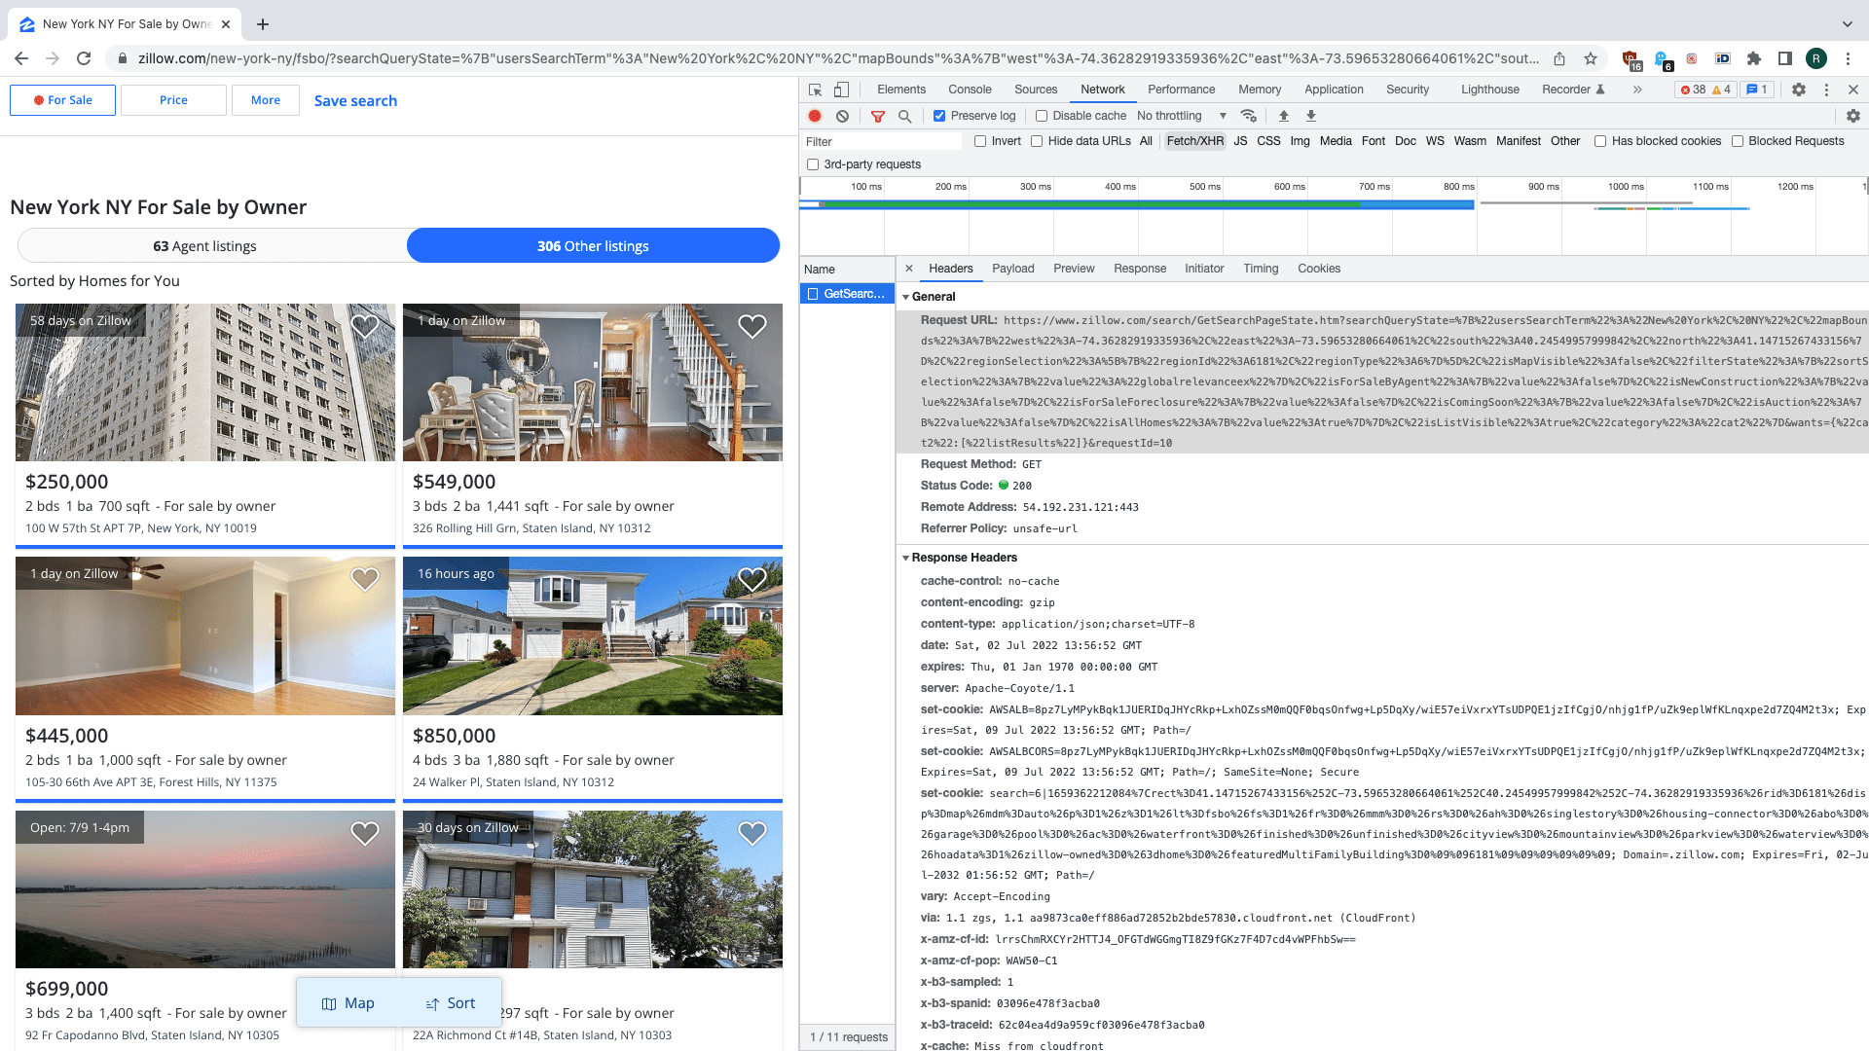1869x1051 pixels.
Task: Open network search with the magnifier icon
Action: tap(905, 116)
